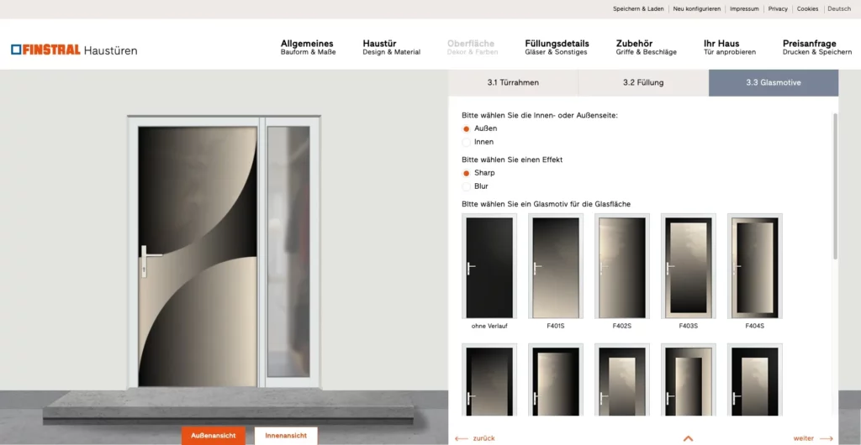861x445 pixels.
Task: Select the F404S glass motif
Action: click(754, 266)
